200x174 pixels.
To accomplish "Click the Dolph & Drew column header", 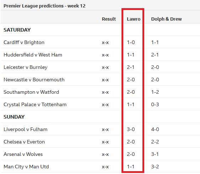I will coord(166,19).
